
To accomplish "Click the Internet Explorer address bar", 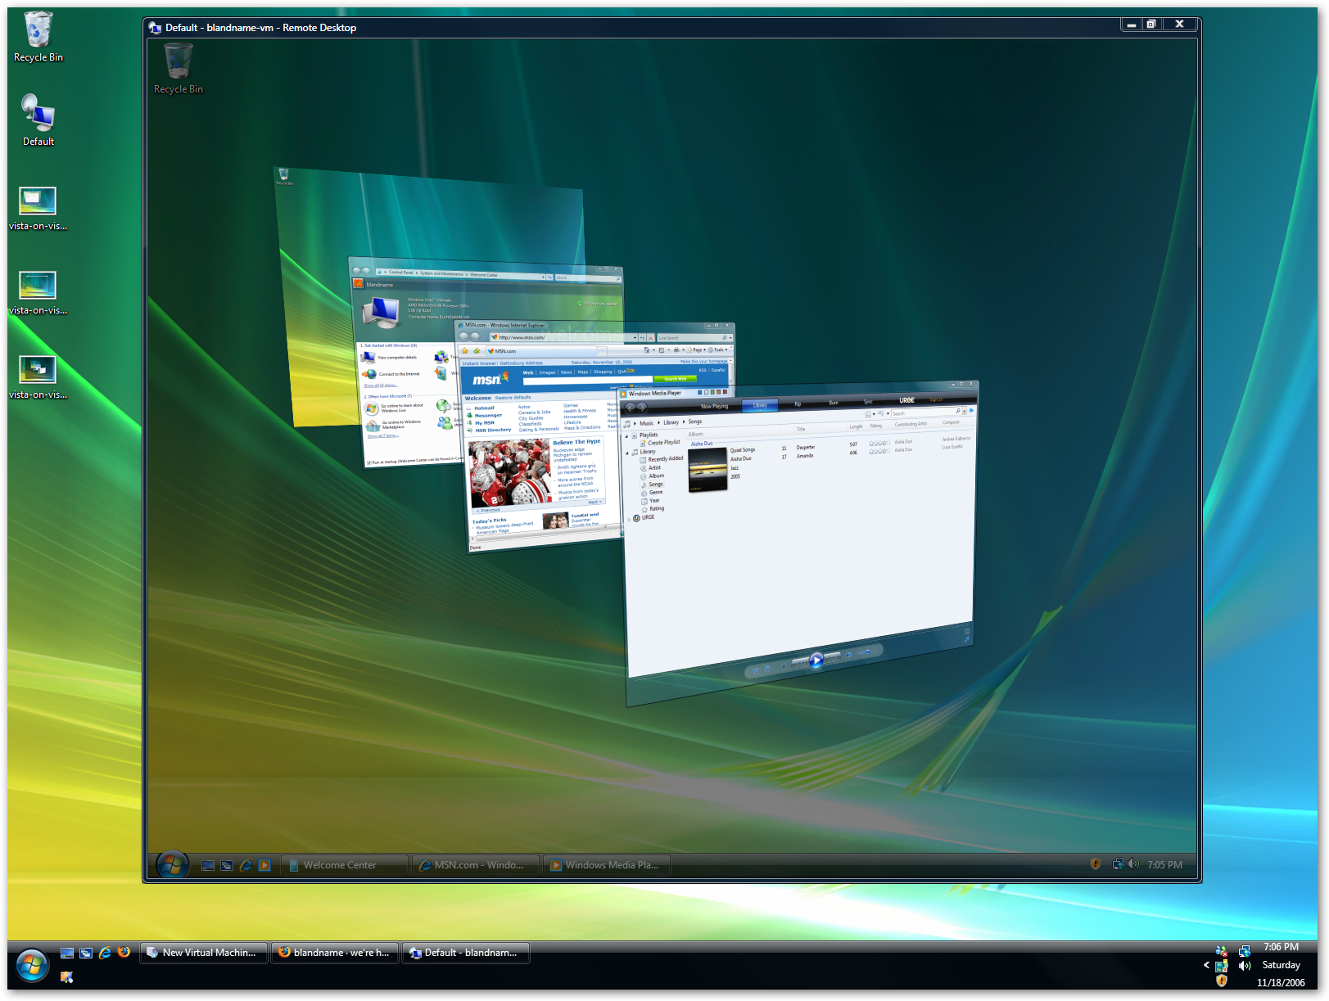I will [562, 337].
